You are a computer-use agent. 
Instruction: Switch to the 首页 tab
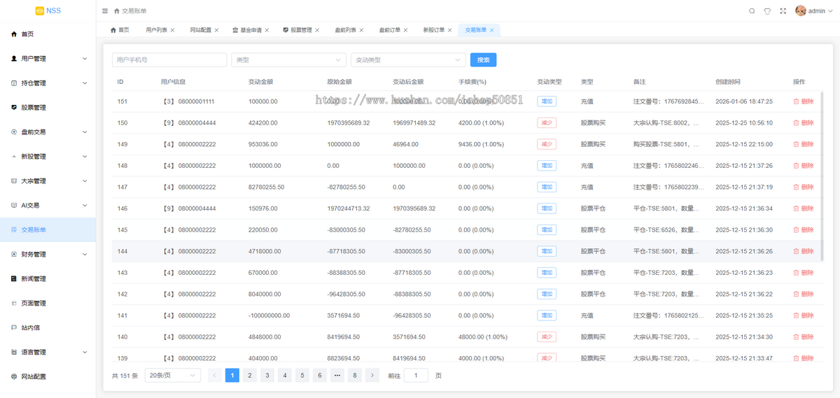pos(120,30)
